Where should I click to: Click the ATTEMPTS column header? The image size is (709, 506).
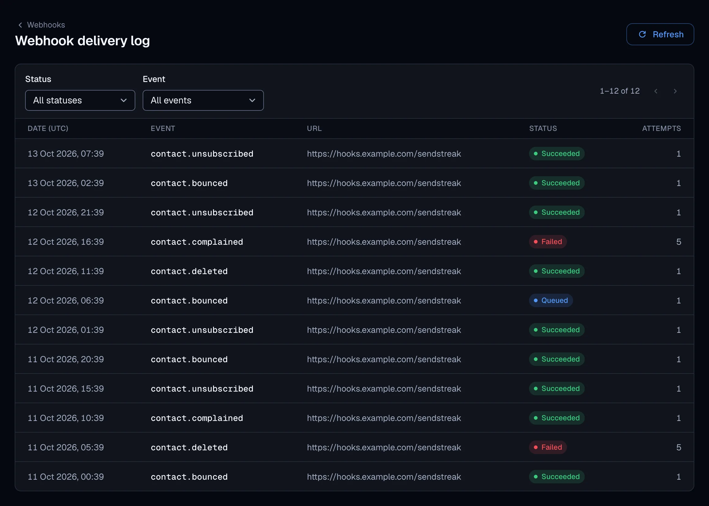[661, 128]
